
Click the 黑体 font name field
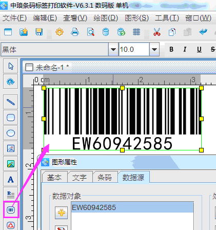(55, 49)
